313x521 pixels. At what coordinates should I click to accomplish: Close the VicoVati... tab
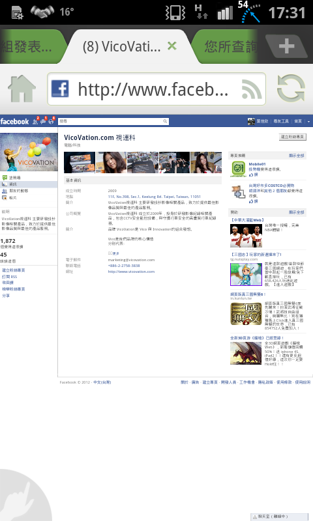pyautogui.click(x=172, y=46)
